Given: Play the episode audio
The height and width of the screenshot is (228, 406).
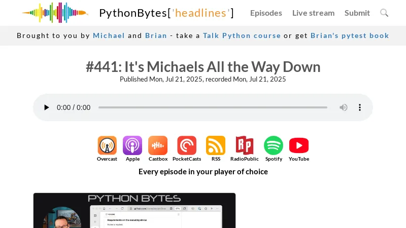Looking at the screenshot, I should click(x=47, y=107).
